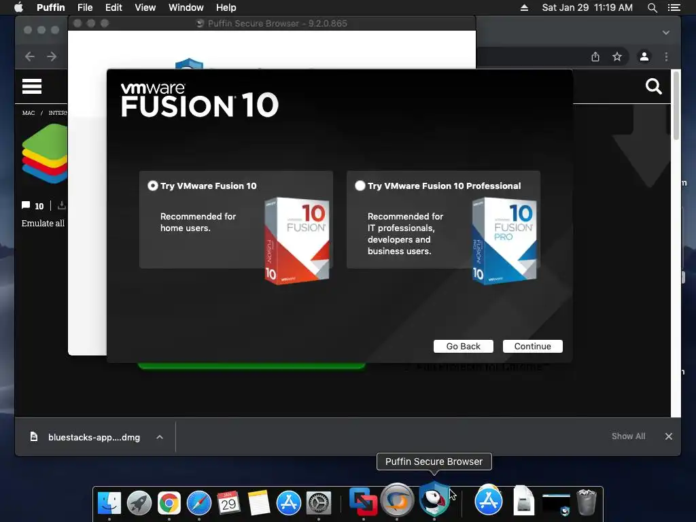
Task: Expand download item options chevron
Action: tap(160, 437)
